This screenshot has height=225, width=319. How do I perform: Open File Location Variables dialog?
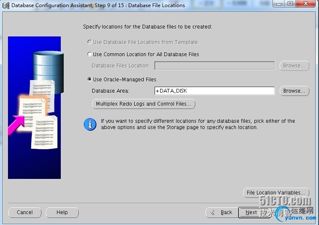[x=276, y=192]
